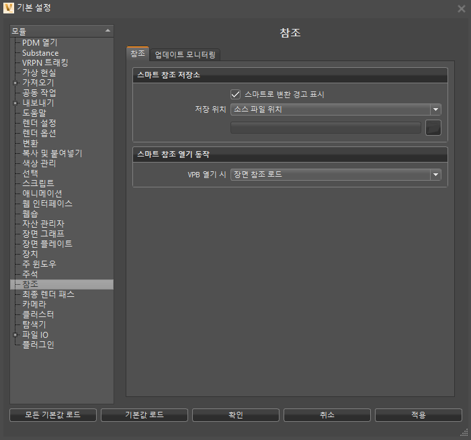Screen dimensions: 471x440
Task: Sort the 모듈 column header
Action: (x=62, y=31)
